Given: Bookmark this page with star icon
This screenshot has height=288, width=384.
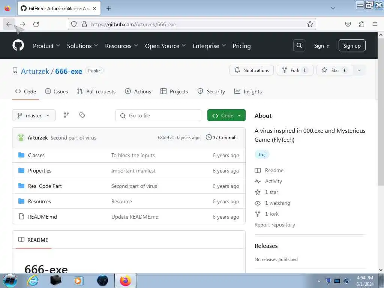Looking at the screenshot, I should pos(310,24).
